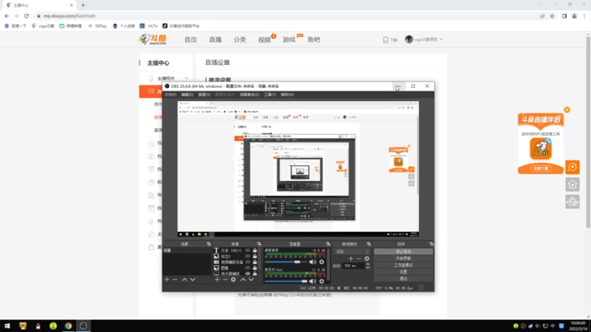This screenshot has width=591, height=332.
Task: Toggle lock on the image source
Action: [x=255, y=268]
